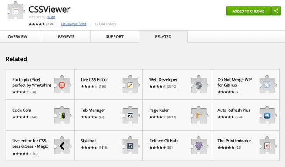Click the Added to Chrome button
The image size is (285, 167).
[x=248, y=11]
